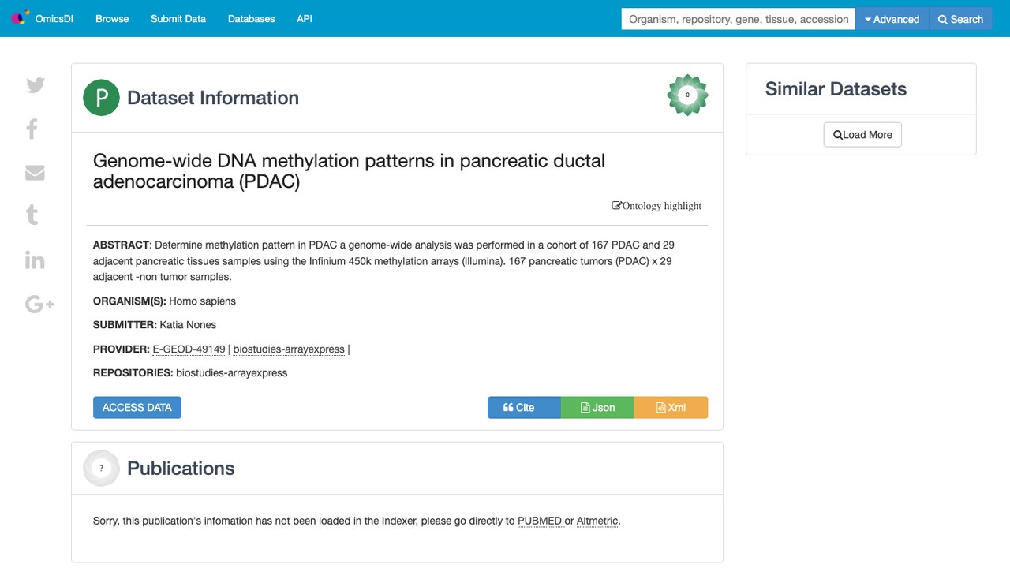The image size is (1010, 568).
Task: Click the ACCESS DATA button
Action: click(x=137, y=407)
